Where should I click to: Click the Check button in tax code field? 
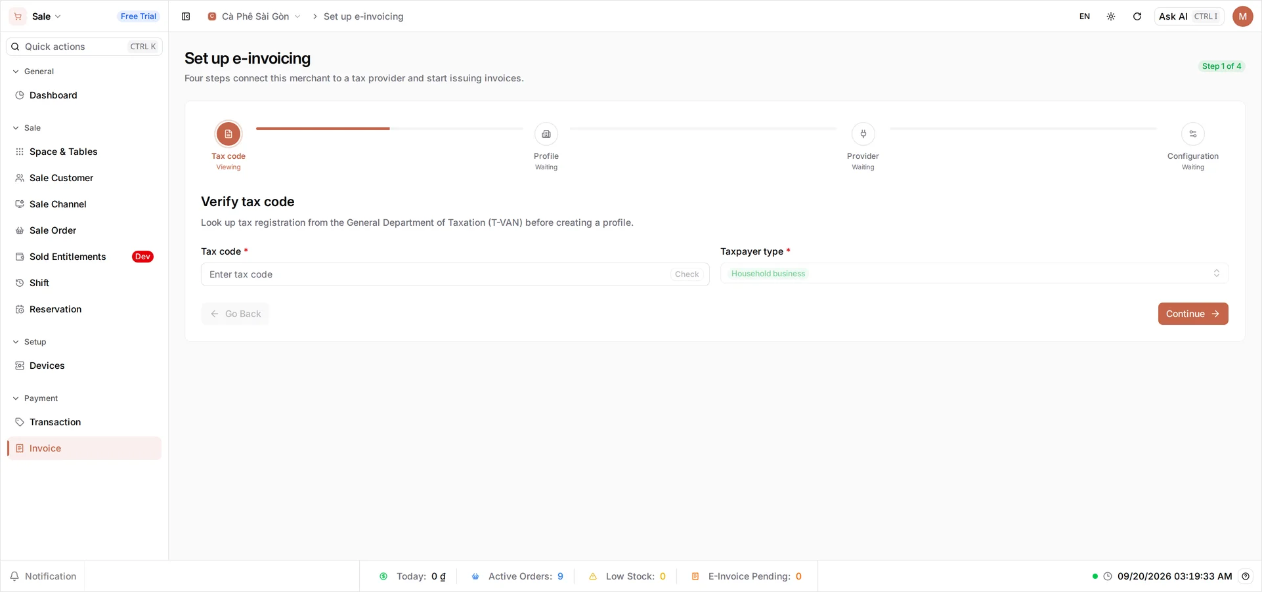click(x=687, y=274)
